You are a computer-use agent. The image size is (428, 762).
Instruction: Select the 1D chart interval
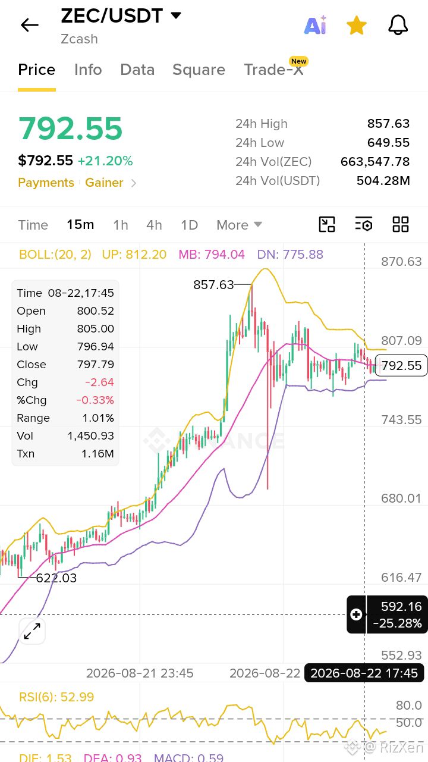(189, 225)
